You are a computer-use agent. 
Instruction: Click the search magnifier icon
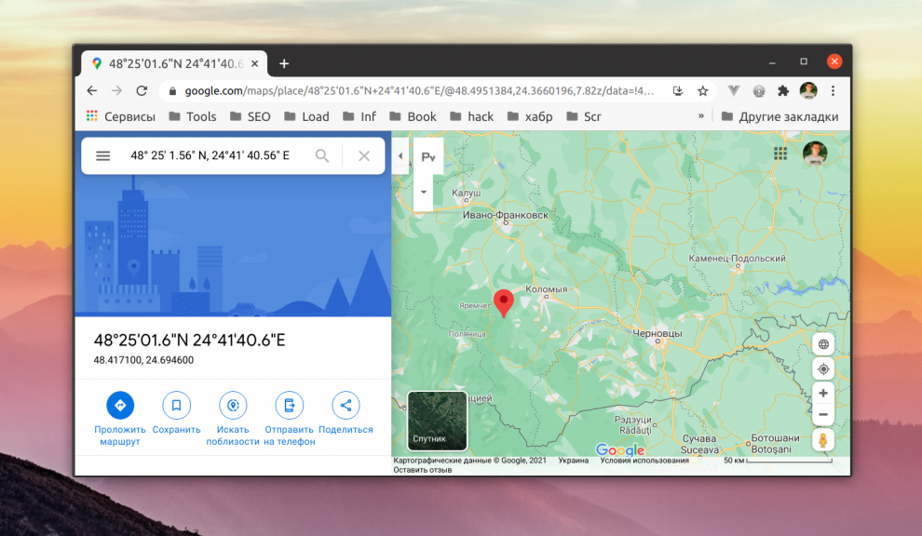tap(321, 155)
